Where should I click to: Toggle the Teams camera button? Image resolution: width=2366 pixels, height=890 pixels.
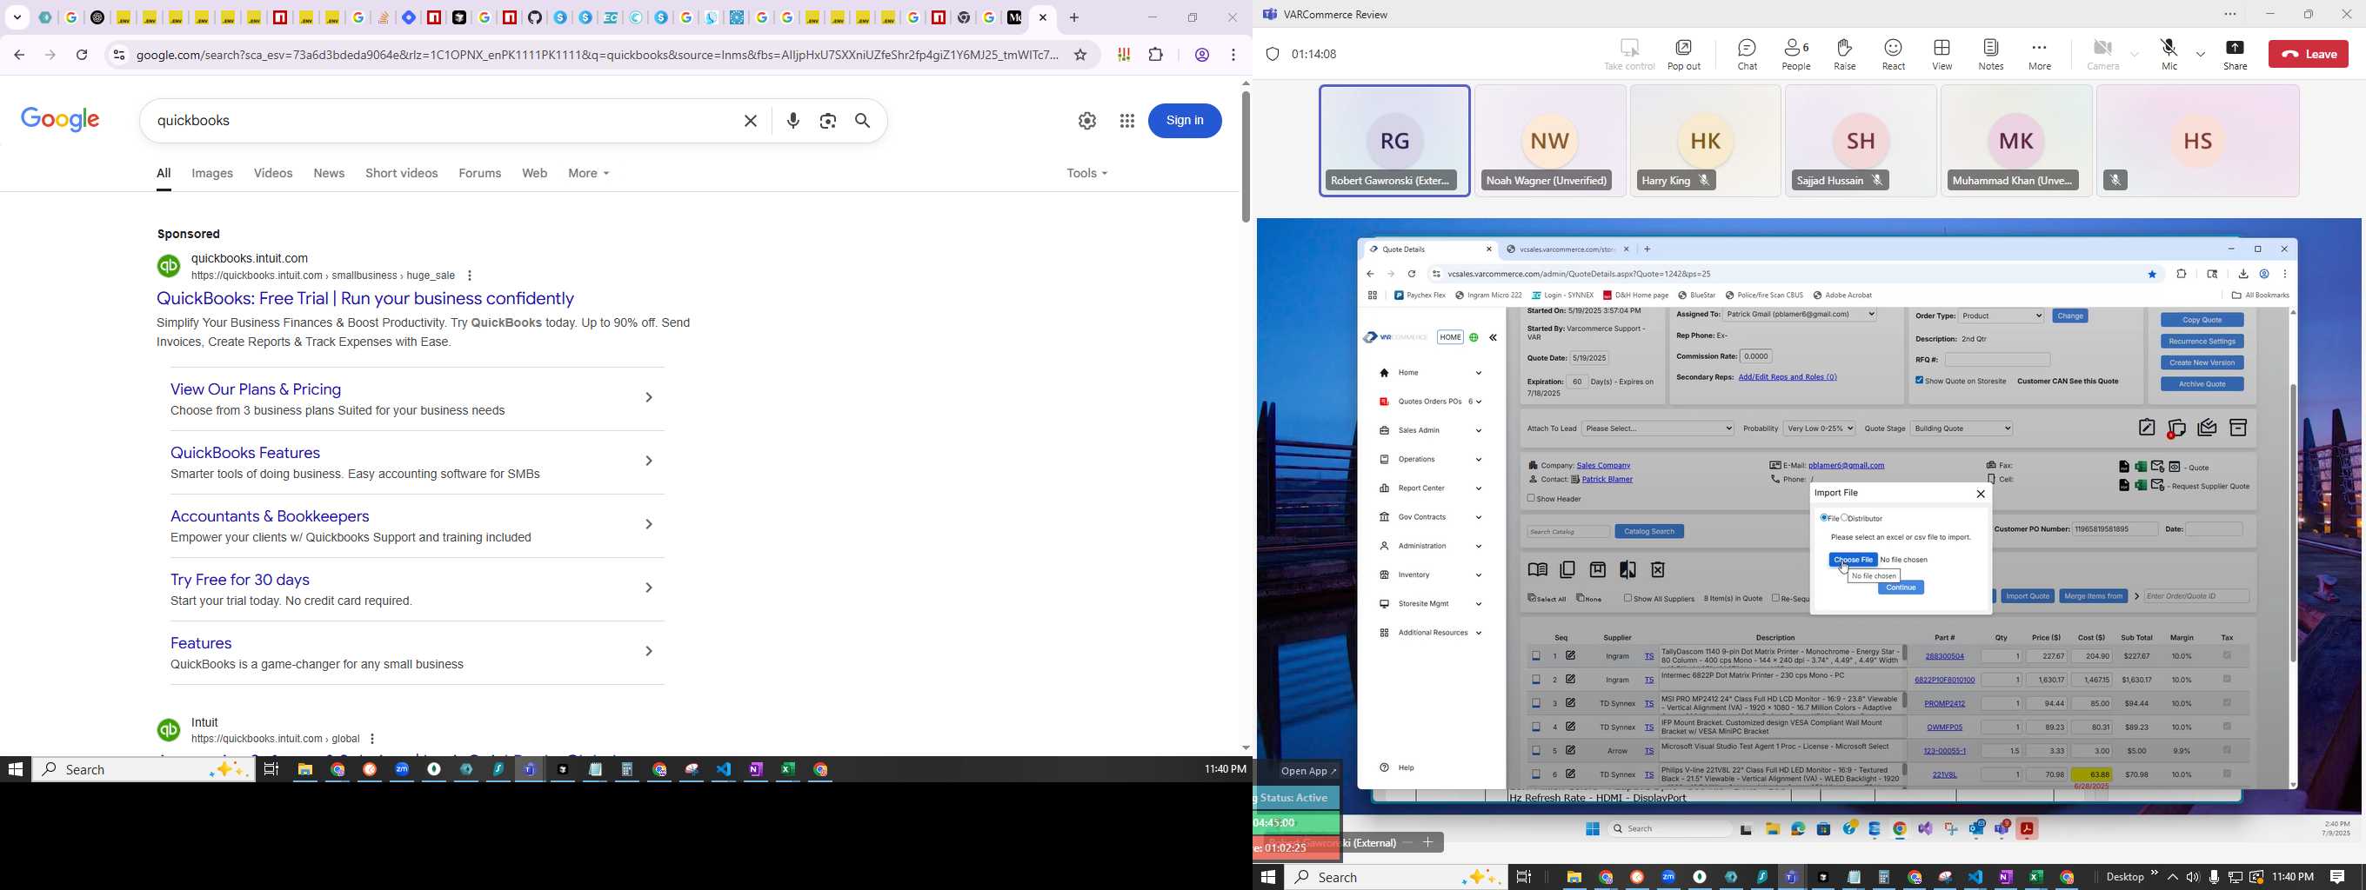click(x=2102, y=54)
